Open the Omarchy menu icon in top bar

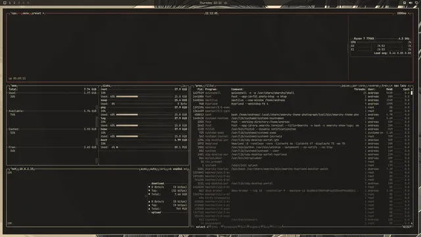pyautogui.click(x=5, y=3)
